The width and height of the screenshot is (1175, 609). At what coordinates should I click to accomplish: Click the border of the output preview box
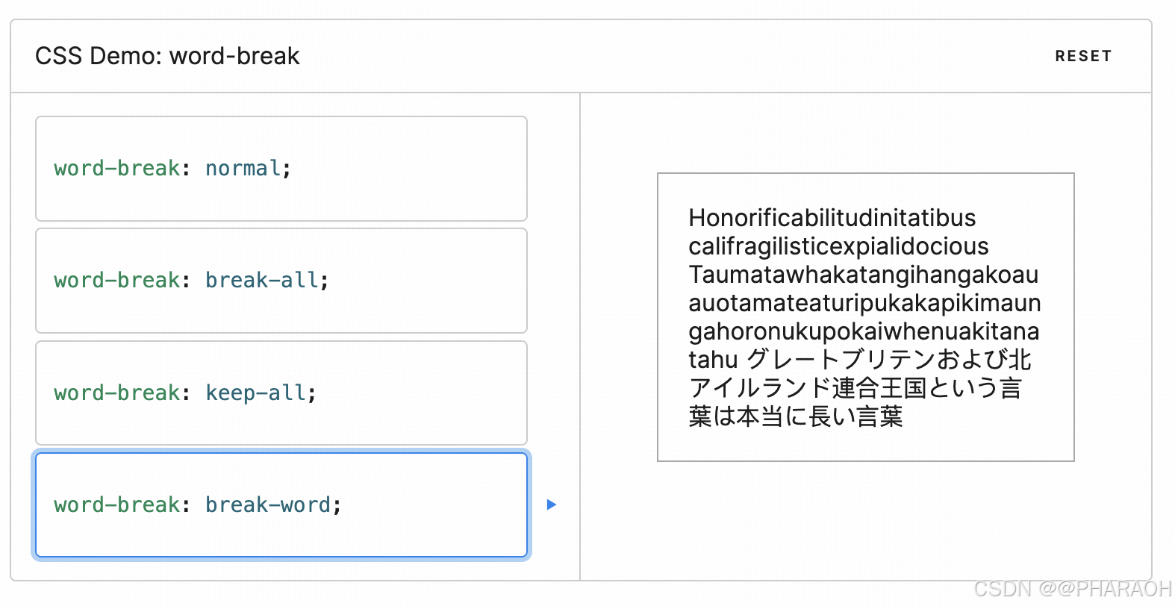click(864, 174)
